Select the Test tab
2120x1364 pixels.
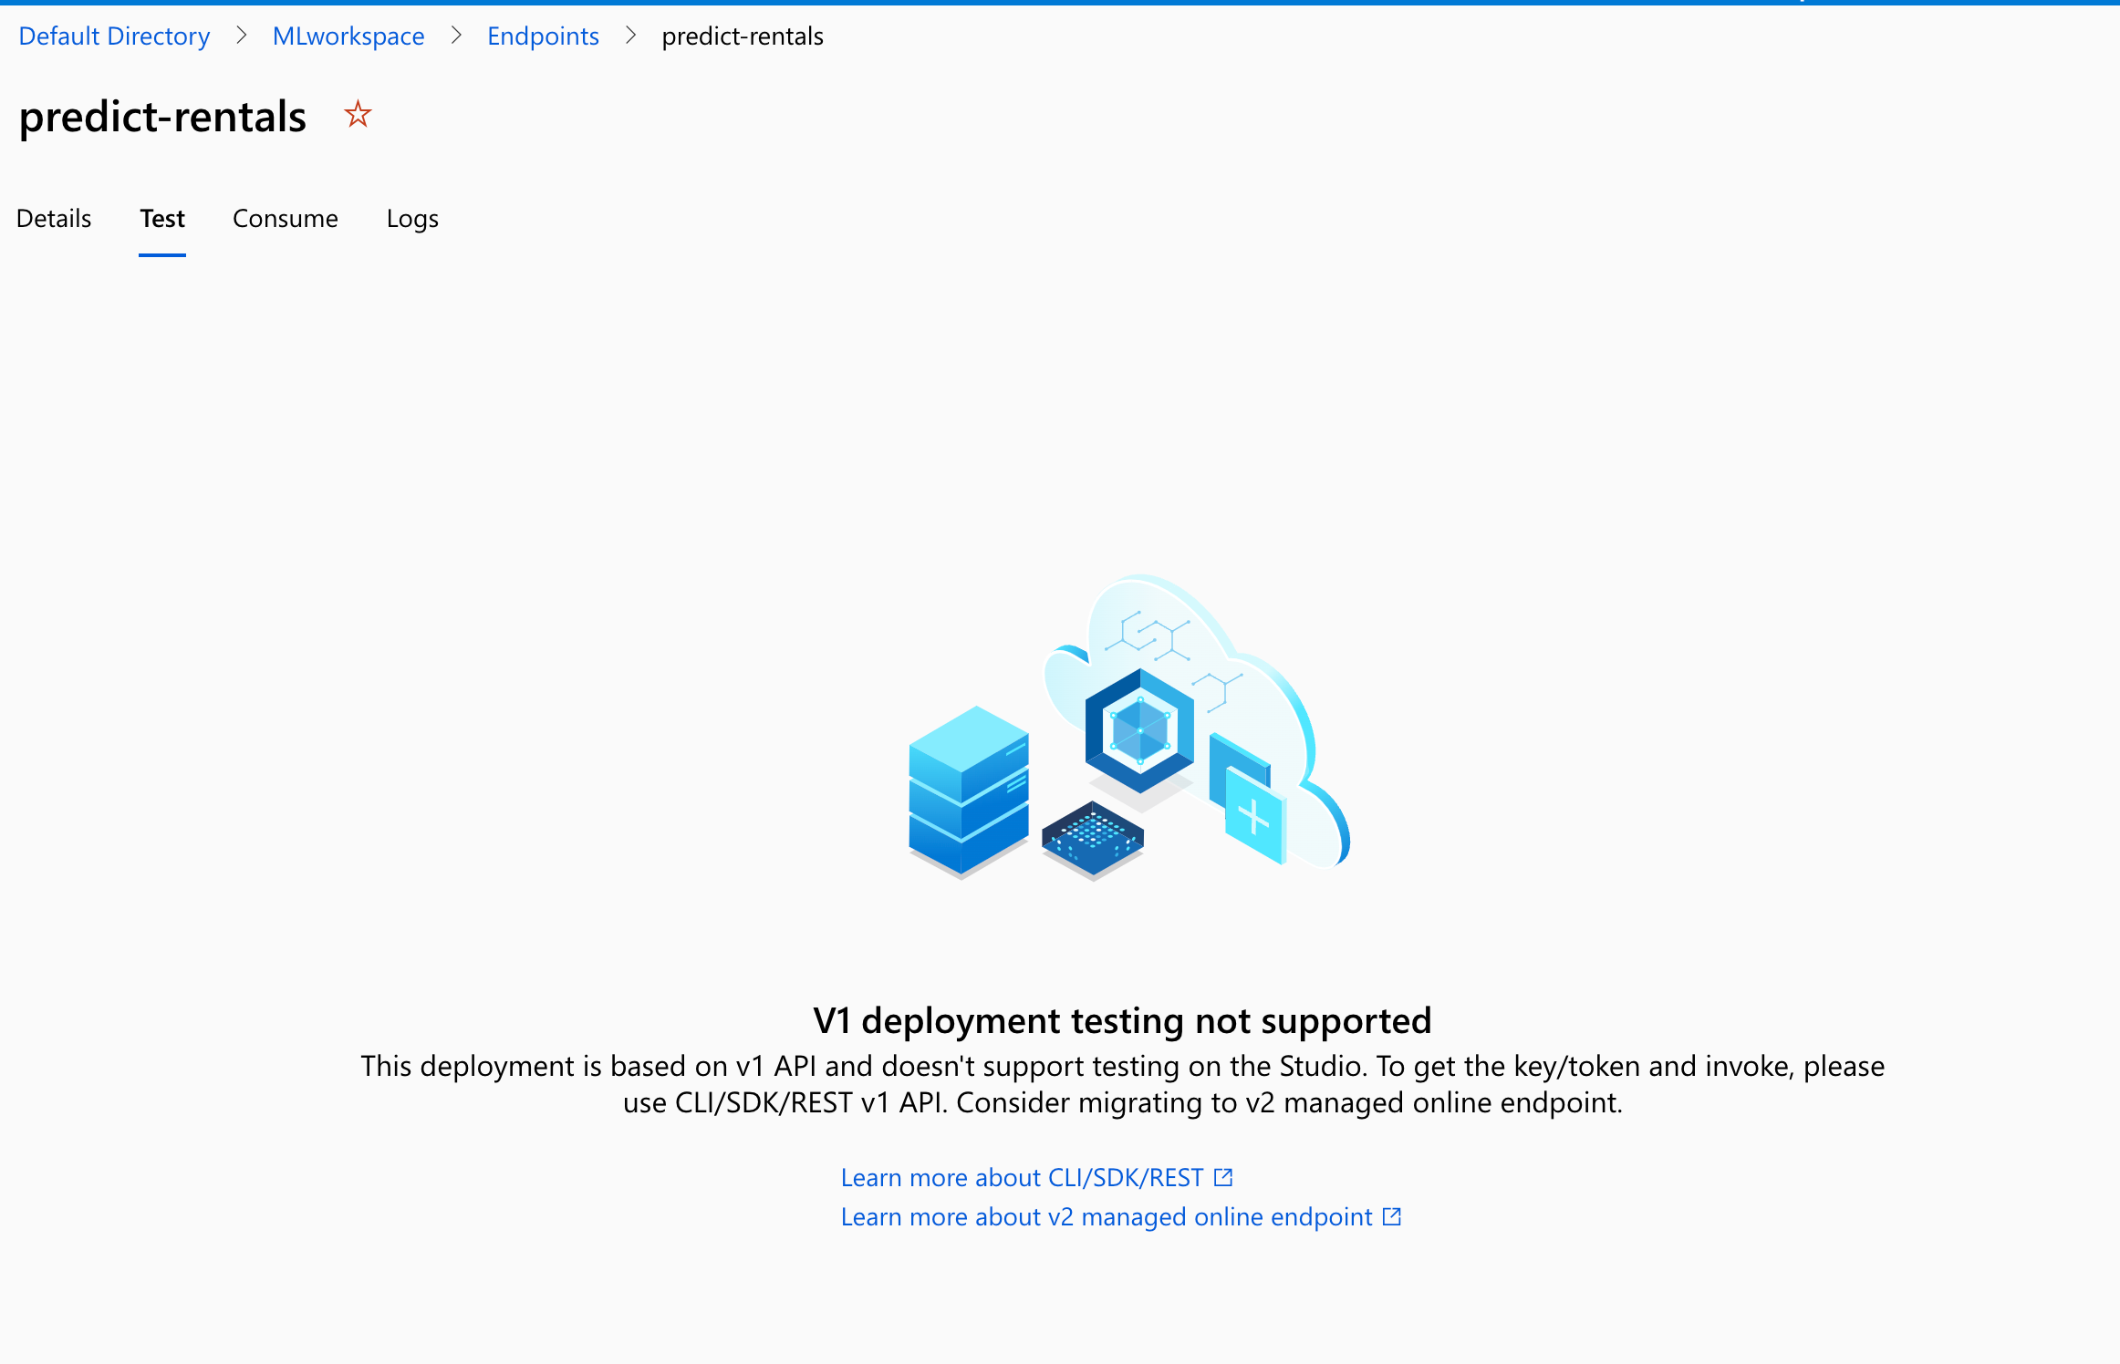pyautogui.click(x=161, y=219)
